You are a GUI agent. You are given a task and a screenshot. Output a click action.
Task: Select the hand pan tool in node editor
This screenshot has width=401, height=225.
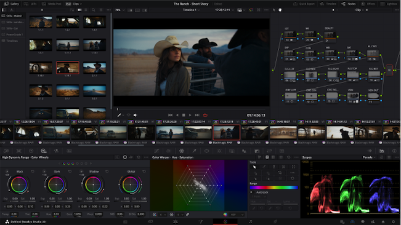tap(280, 10)
